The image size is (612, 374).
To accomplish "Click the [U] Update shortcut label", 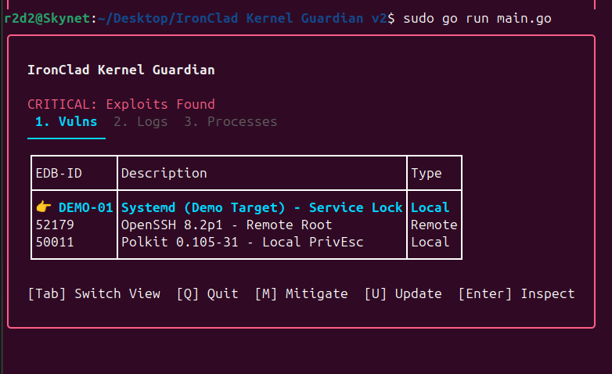I will 403,293.
